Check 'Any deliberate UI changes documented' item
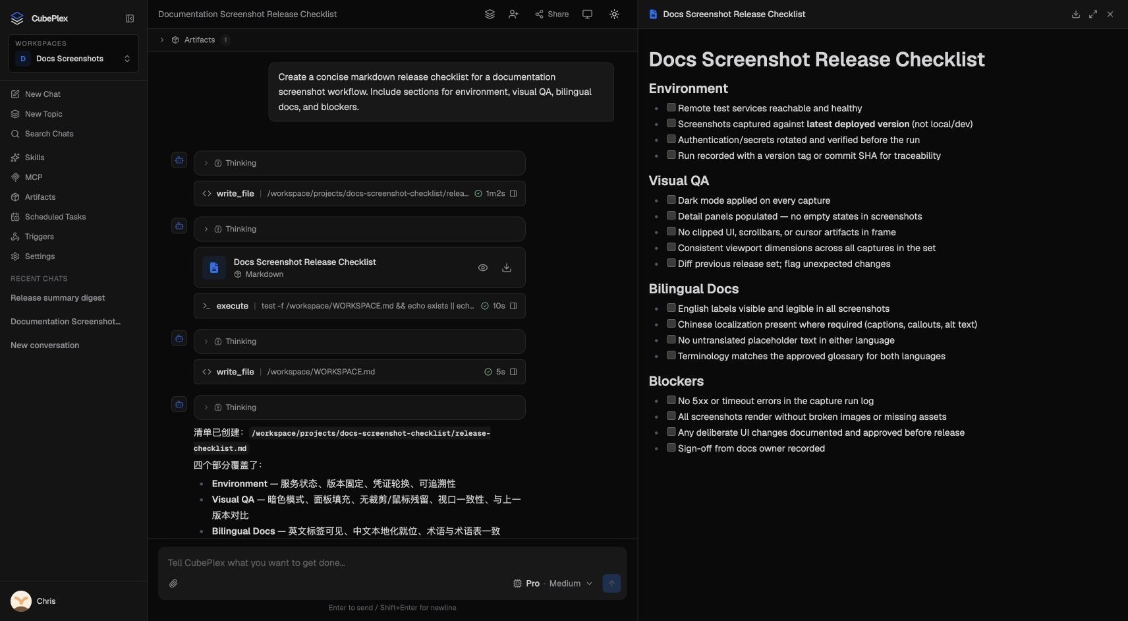The height and width of the screenshot is (621, 1128). (671, 432)
